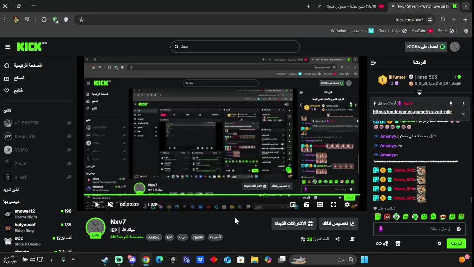Image resolution: width=474 pixels, height=267 pixels.
Task: Open the emoji picker in chat
Action: pyautogui.click(x=459, y=229)
